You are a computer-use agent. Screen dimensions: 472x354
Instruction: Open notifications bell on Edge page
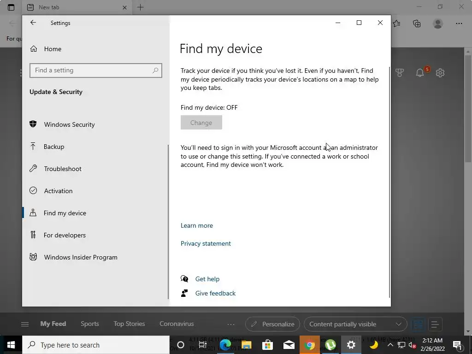coord(420,72)
